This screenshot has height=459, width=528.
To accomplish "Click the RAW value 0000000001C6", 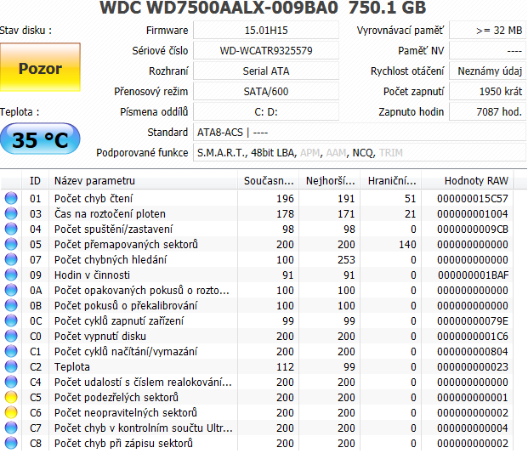I will coord(473,336).
